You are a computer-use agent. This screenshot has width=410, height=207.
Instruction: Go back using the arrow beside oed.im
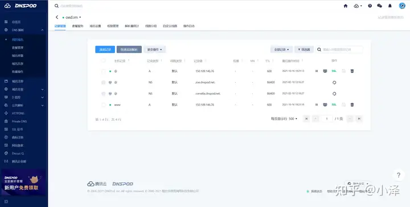[57, 17]
